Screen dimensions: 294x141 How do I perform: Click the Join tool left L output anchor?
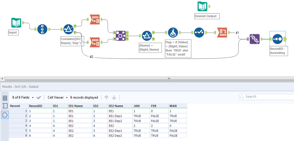(x=128, y=32)
